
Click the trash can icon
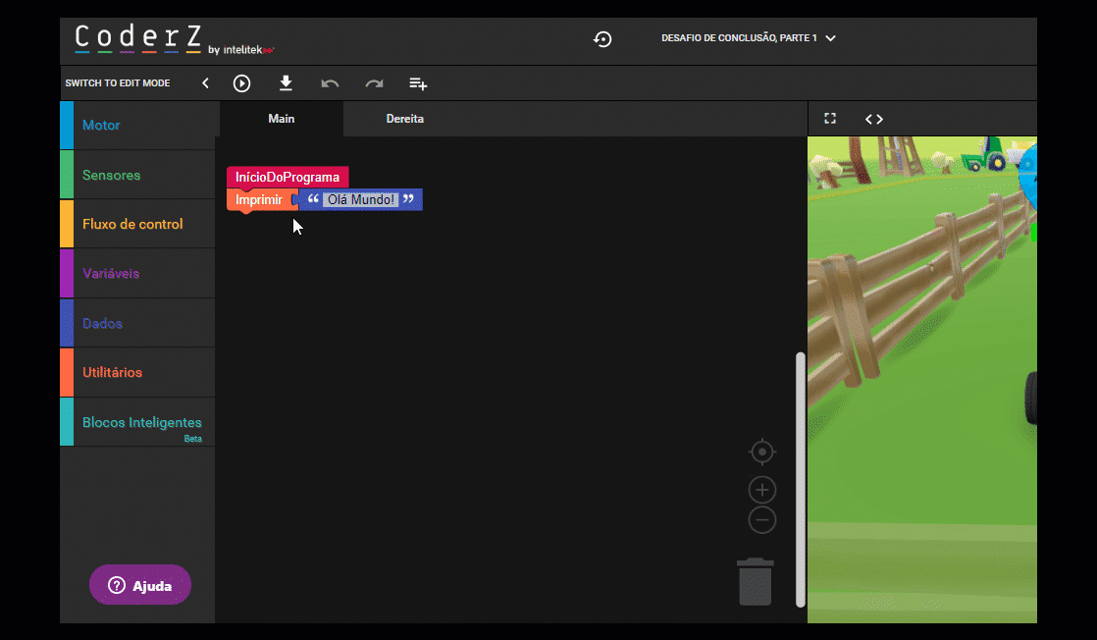pos(755,582)
